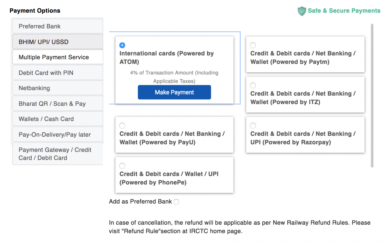
Task: Open the Multiple Payment Service tab
Action: tap(58, 57)
